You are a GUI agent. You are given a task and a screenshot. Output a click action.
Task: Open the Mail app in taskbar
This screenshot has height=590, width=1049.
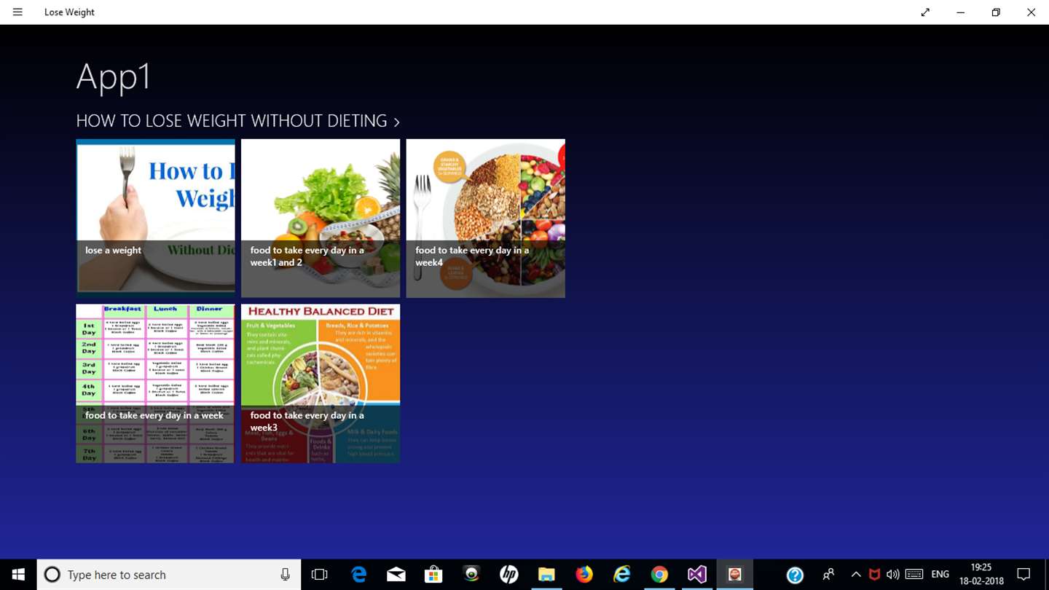click(396, 575)
